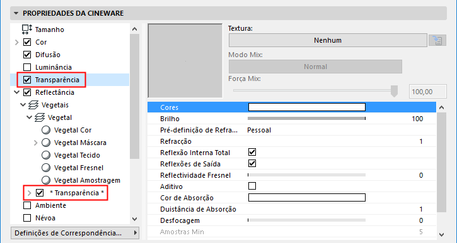
Task: Open the Textura Nenhum dropdown
Action: [x=328, y=40]
